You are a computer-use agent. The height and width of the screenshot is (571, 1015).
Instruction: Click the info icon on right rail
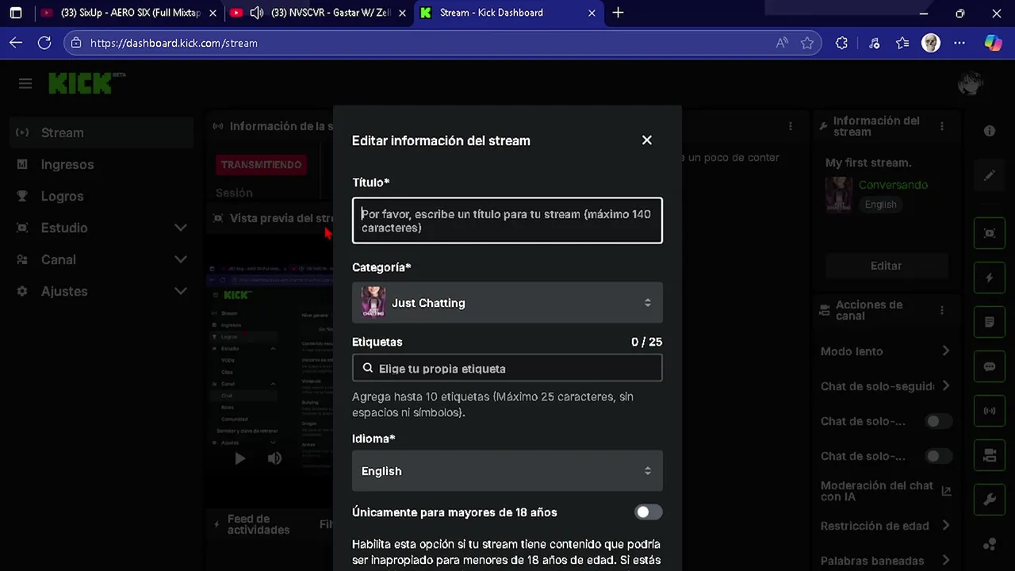click(x=990, y=131)
